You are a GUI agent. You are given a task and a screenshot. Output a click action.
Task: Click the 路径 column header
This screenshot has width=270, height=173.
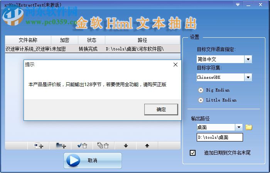pos(143,40)
